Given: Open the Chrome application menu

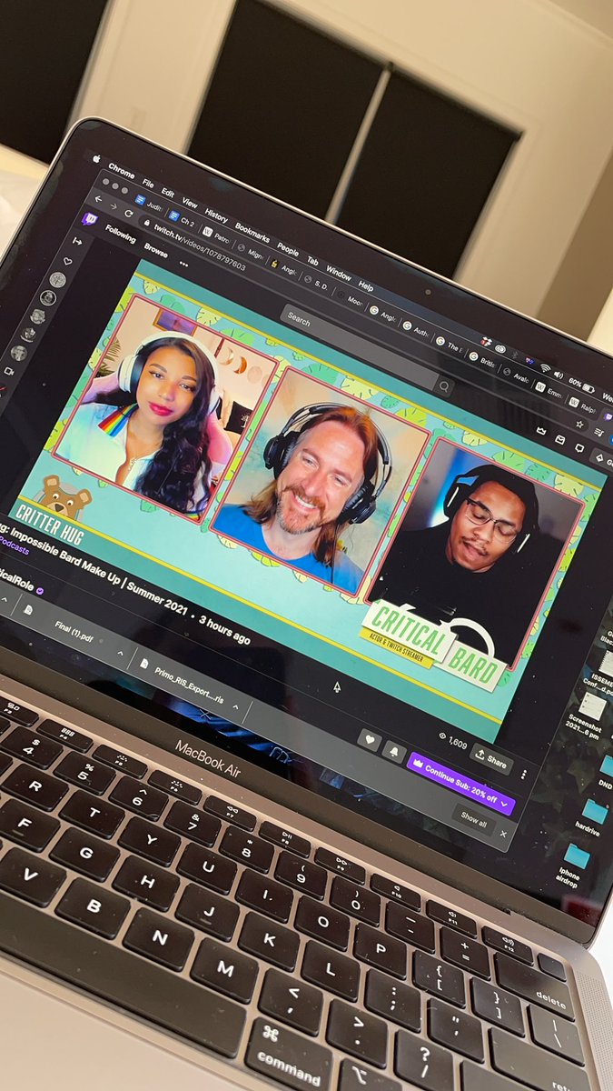Looking at the screenshot, I should point(122,171).
